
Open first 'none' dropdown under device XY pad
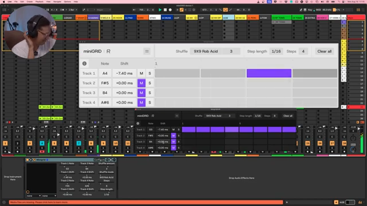click(x=33, y=196)
